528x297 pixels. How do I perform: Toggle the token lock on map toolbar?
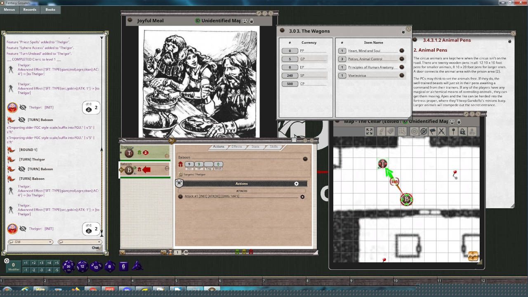coord(462,132)
